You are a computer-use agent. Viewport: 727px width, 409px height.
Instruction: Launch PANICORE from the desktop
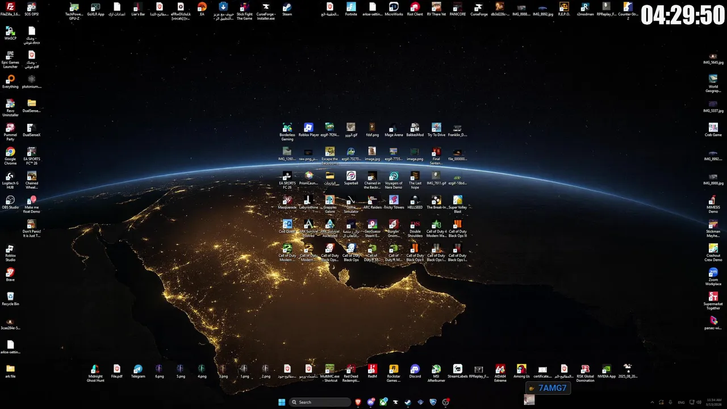(x=458, y=9)
